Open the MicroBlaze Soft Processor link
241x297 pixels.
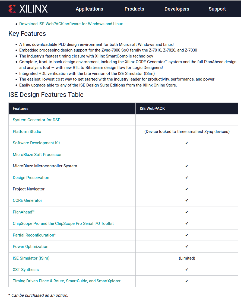coord(37,155)
